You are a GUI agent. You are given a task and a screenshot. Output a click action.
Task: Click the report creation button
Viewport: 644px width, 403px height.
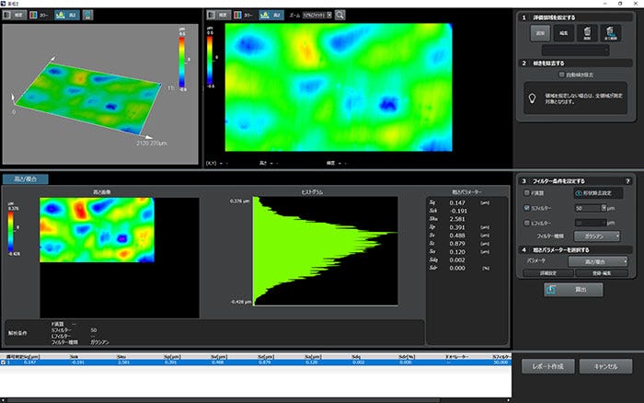pyautogui.click(x=546, y=366)
